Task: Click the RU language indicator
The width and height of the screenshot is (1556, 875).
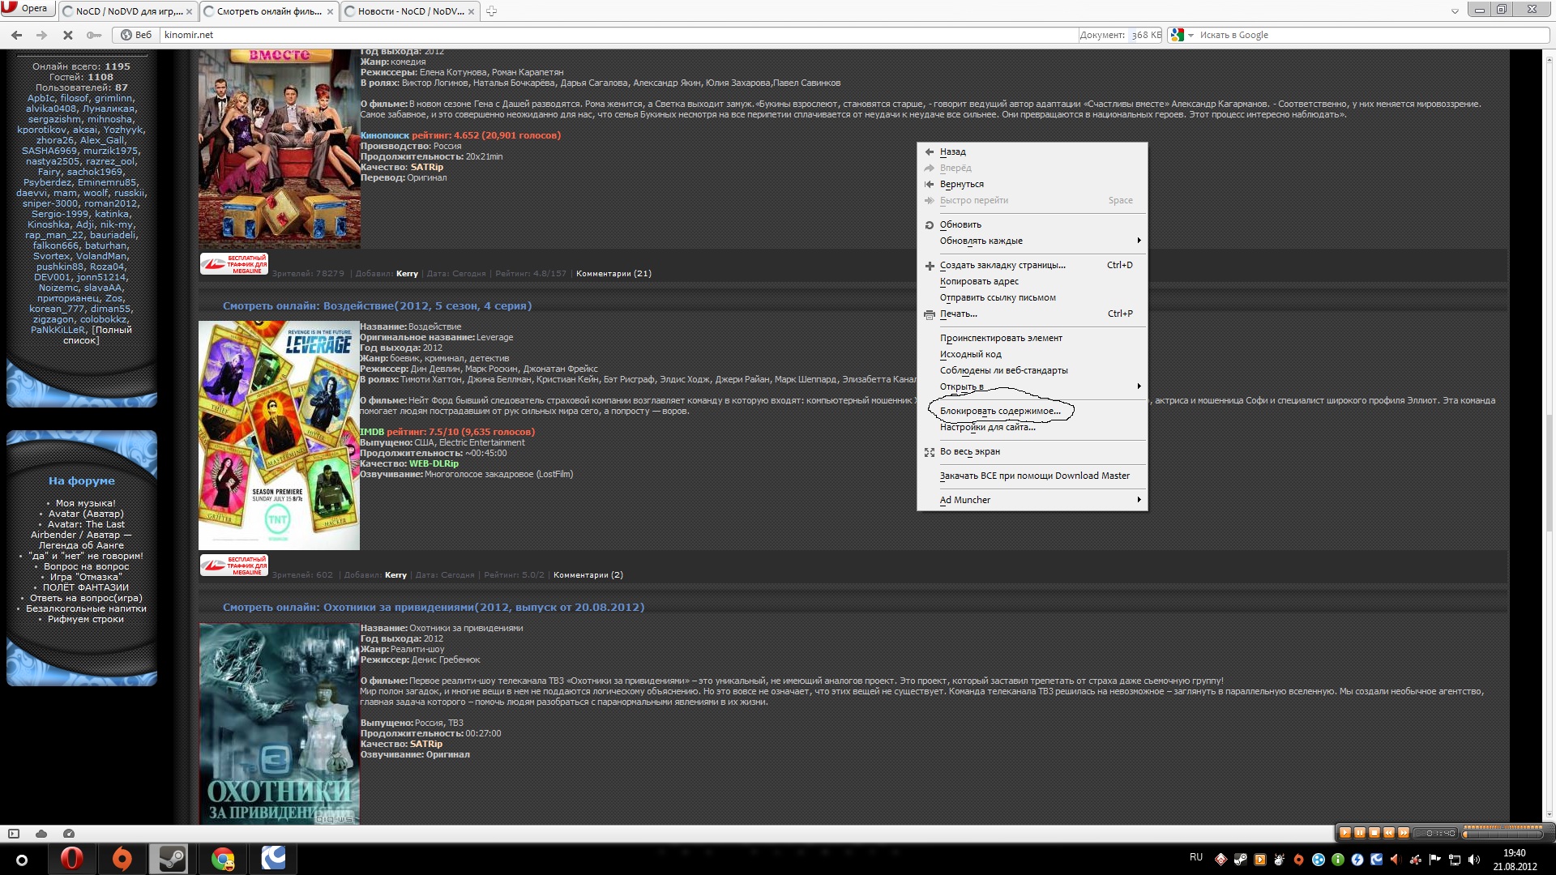Action: point(1196,857)
